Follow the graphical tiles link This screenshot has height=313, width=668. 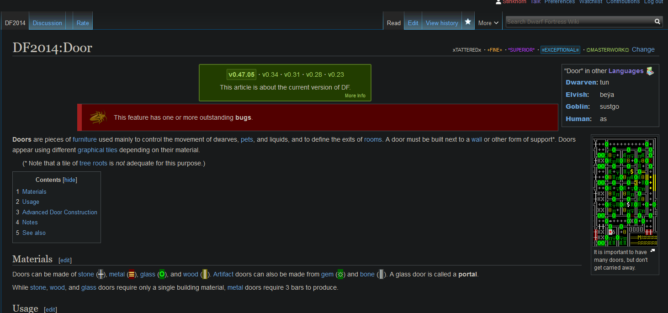pos(97,150)
